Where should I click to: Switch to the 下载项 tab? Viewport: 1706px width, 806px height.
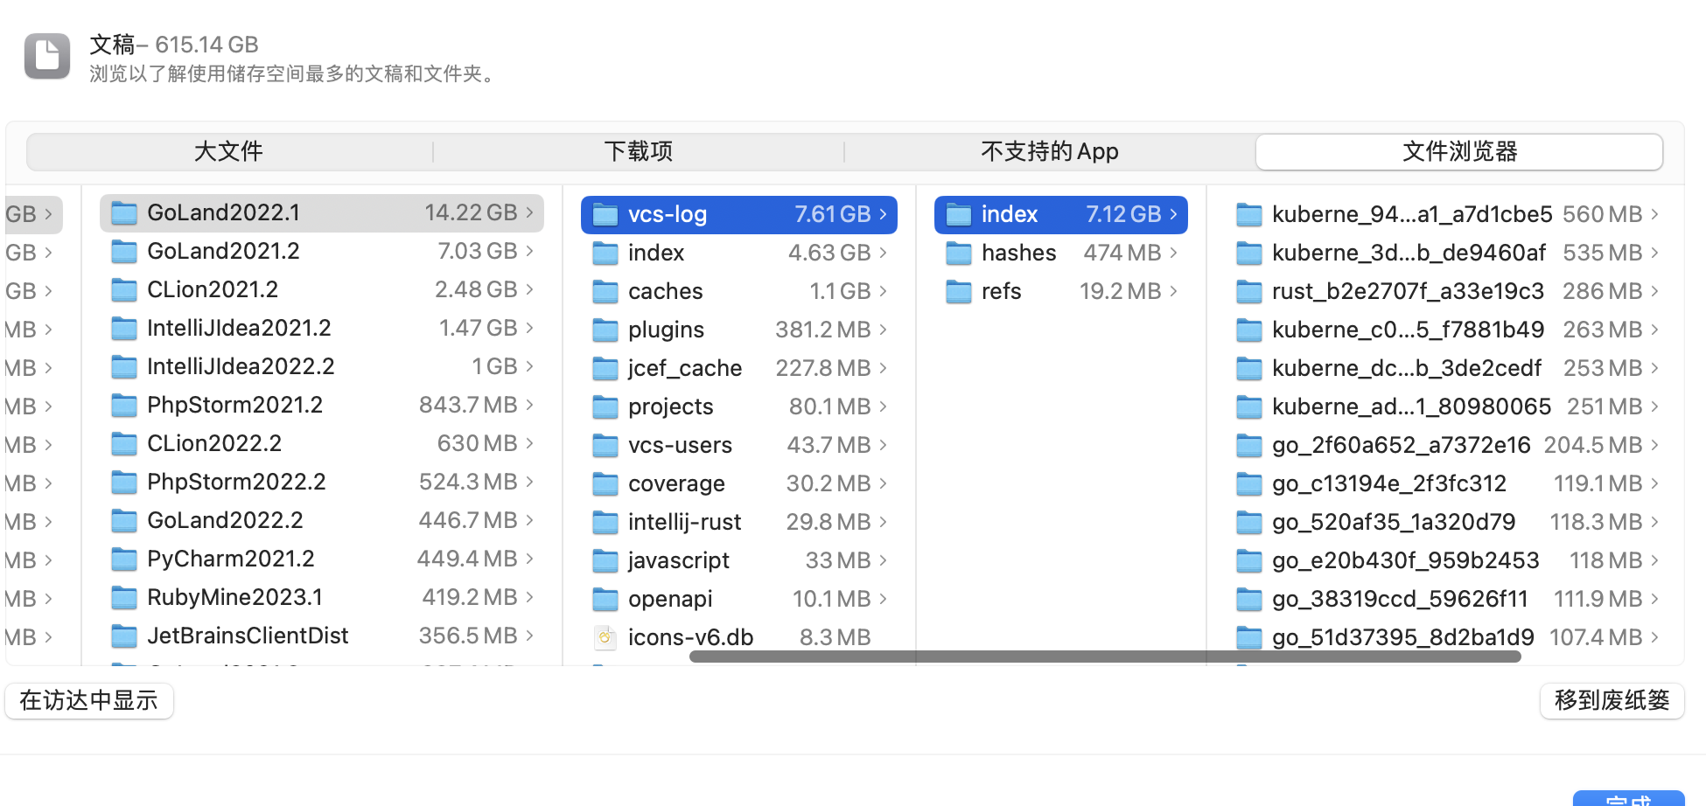pos(639,152)
